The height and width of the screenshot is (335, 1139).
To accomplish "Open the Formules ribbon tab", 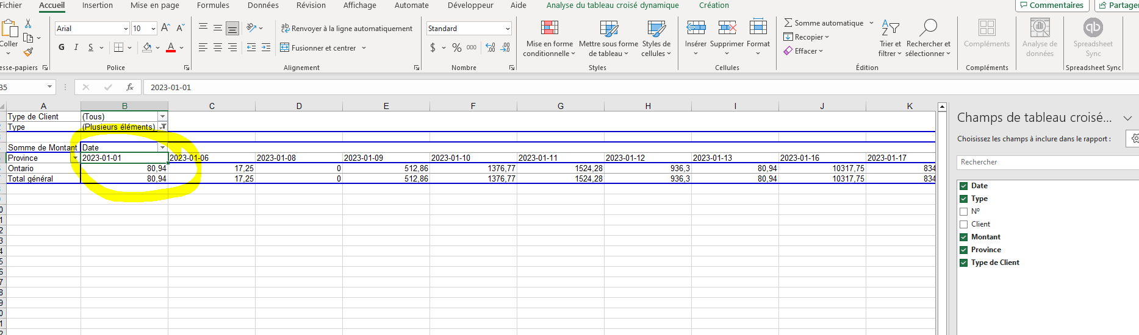I will click(213, 5).
